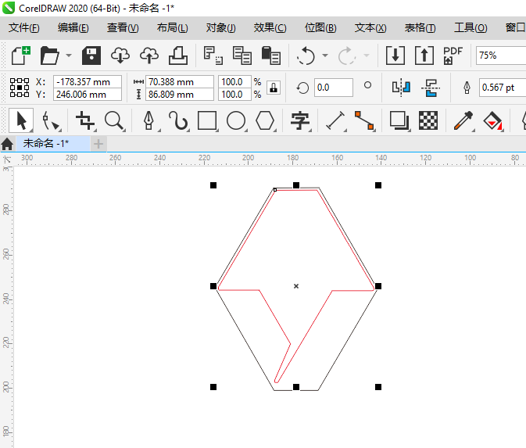Open the zoom level 75% combo box
Viewport: 526px width, 448px height.
point(500,56)
